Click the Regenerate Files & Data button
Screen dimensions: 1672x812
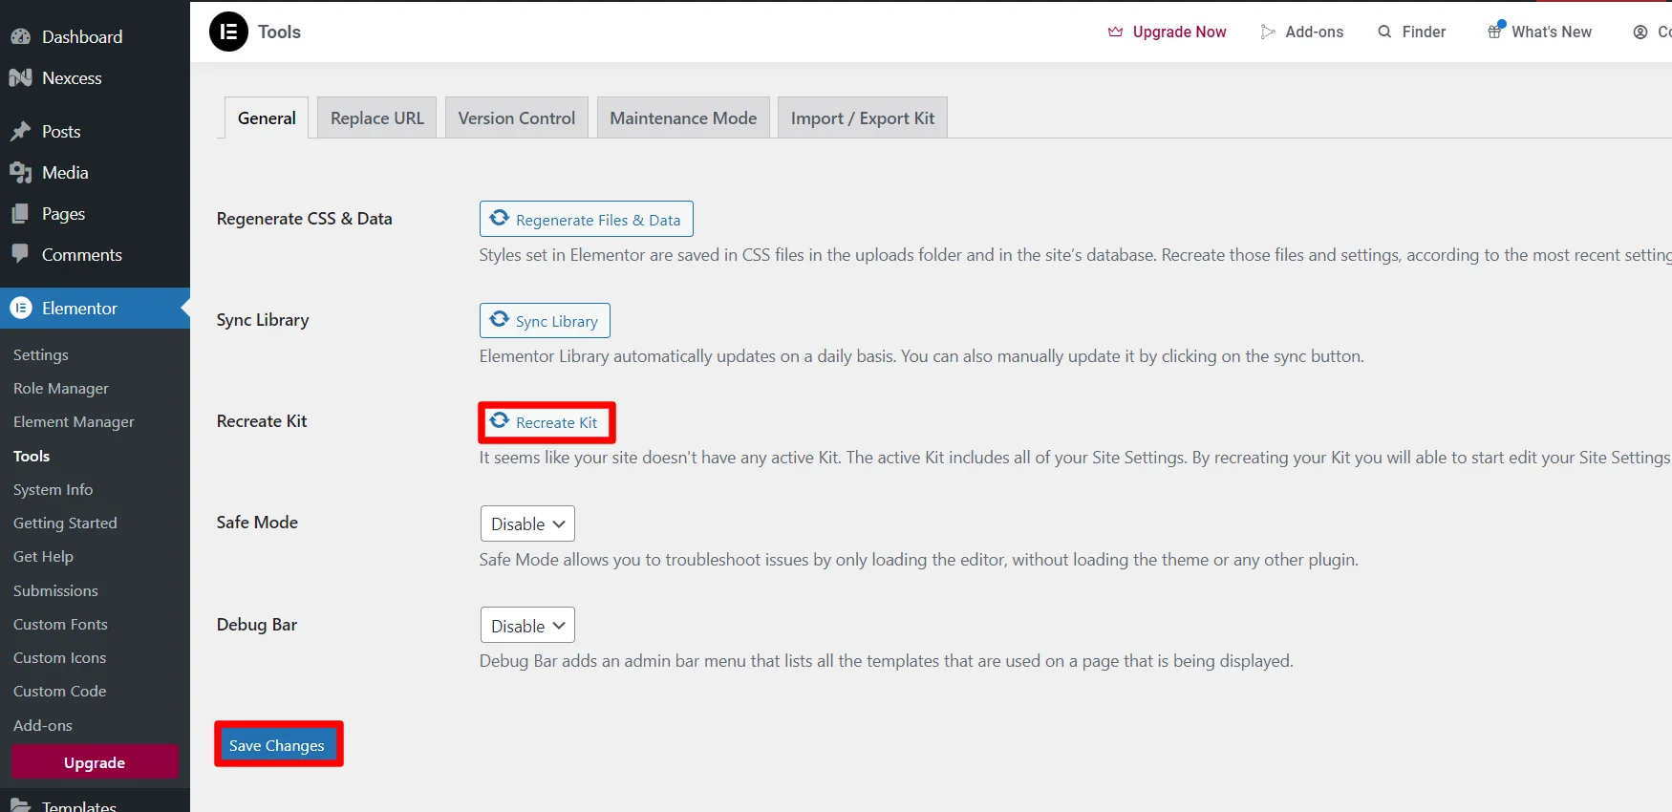587,219
